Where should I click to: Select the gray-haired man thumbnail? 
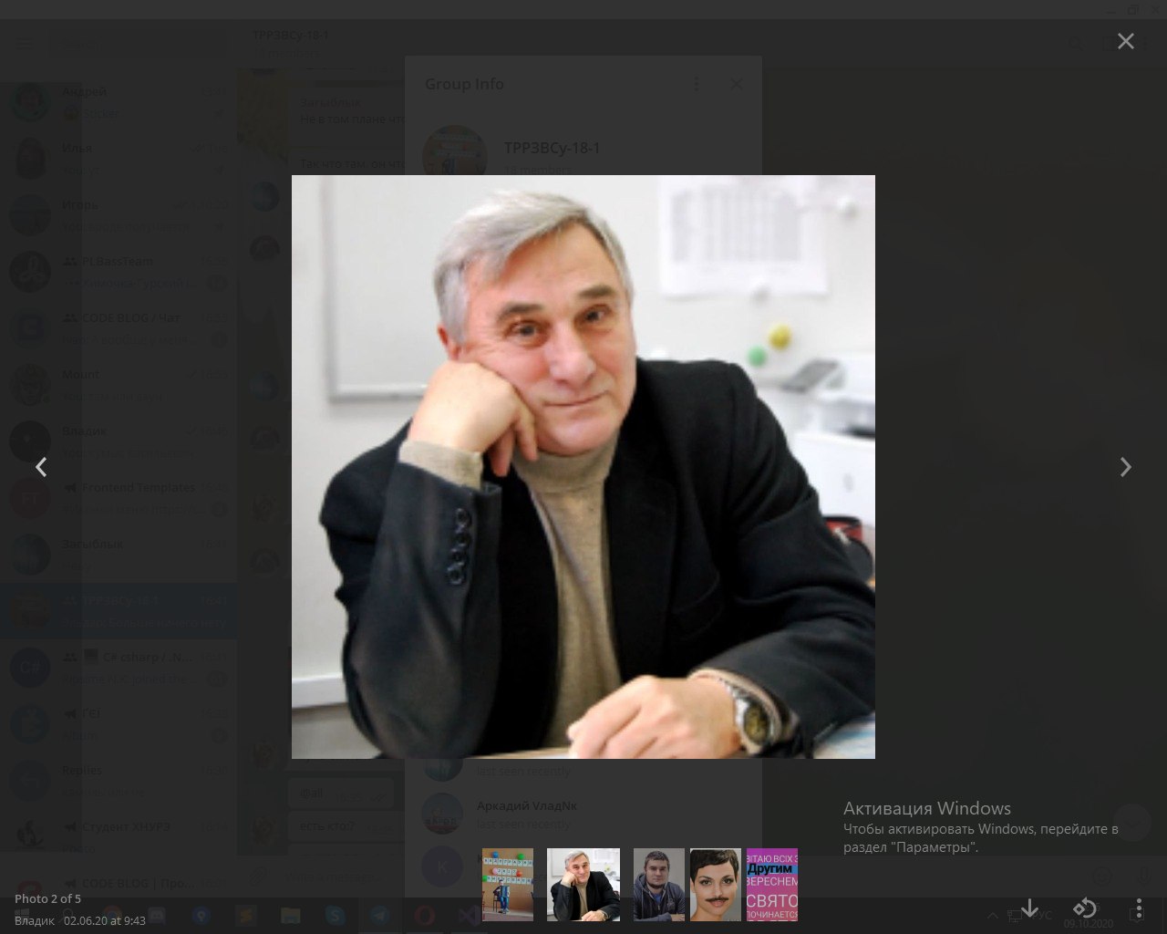pos(583,884)
